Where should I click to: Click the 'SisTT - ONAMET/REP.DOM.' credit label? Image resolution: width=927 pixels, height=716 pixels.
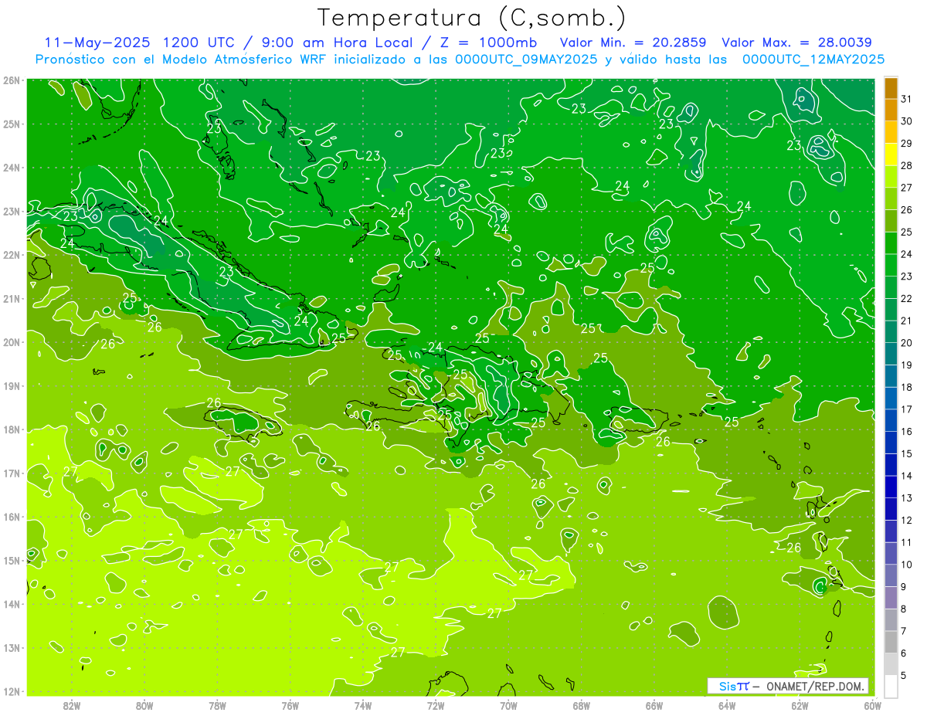pyautogui.click(x=788, y=686)
